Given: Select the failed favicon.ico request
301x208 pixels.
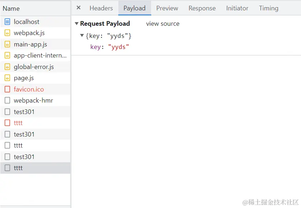Looking at the screenshot, I should point(35,89).
